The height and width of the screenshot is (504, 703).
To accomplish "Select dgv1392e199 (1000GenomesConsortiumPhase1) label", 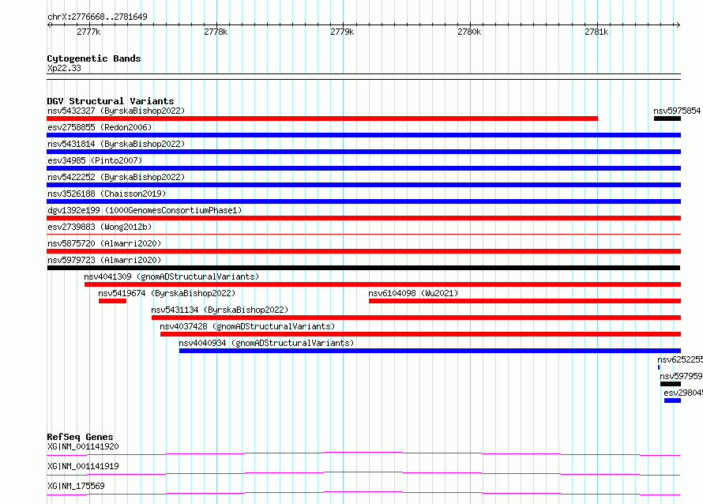I will [145, 210].
